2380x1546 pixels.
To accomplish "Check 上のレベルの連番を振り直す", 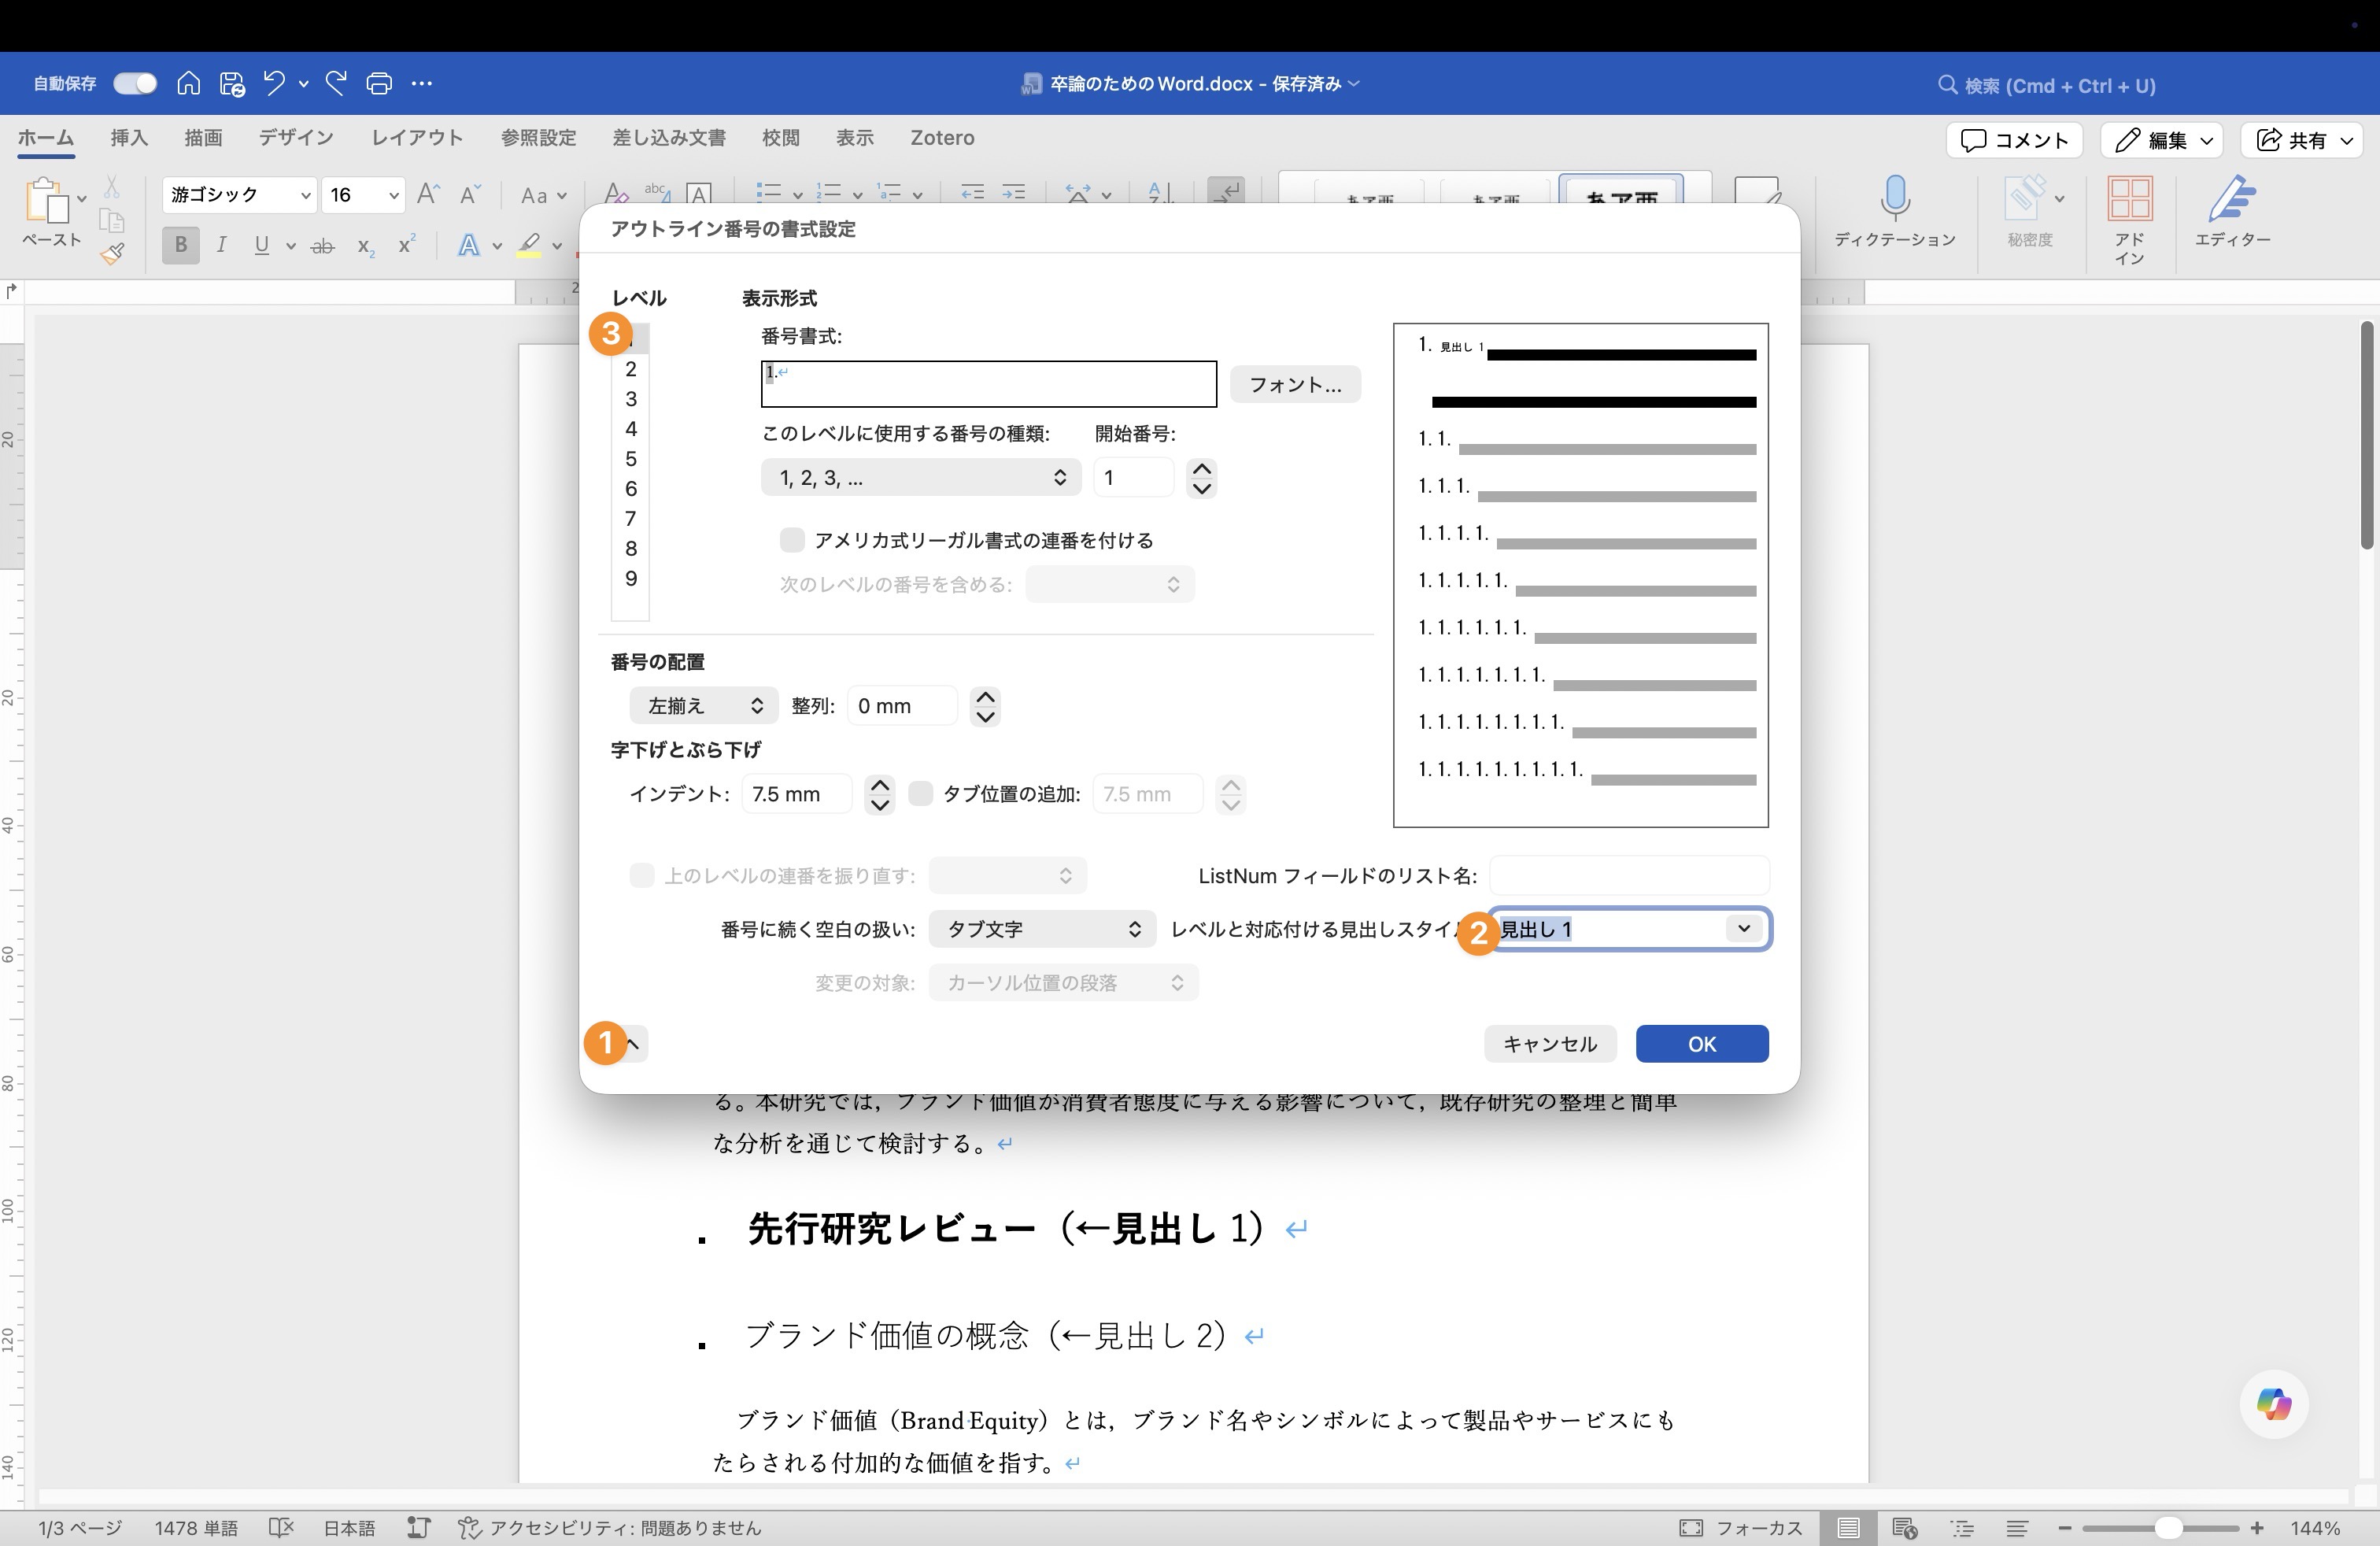I will 643,875.
